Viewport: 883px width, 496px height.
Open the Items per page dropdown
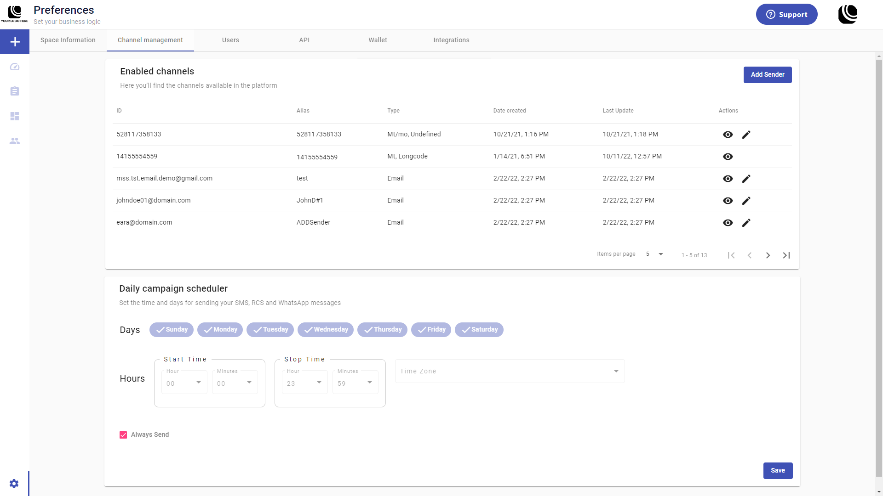click(652, 254)
